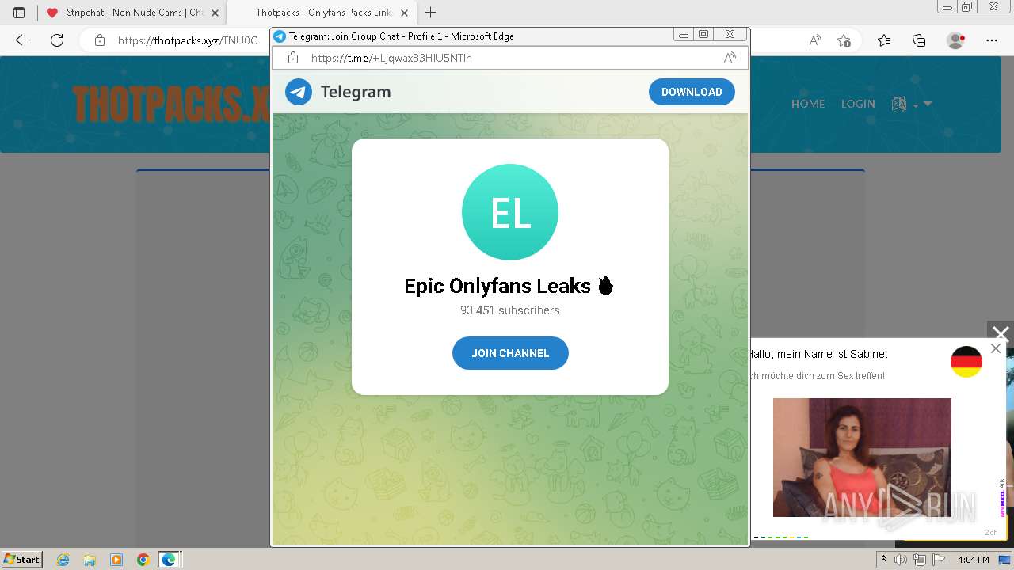
Task: Switch to the Stripchat tab
Action: [x=132, y=13]
